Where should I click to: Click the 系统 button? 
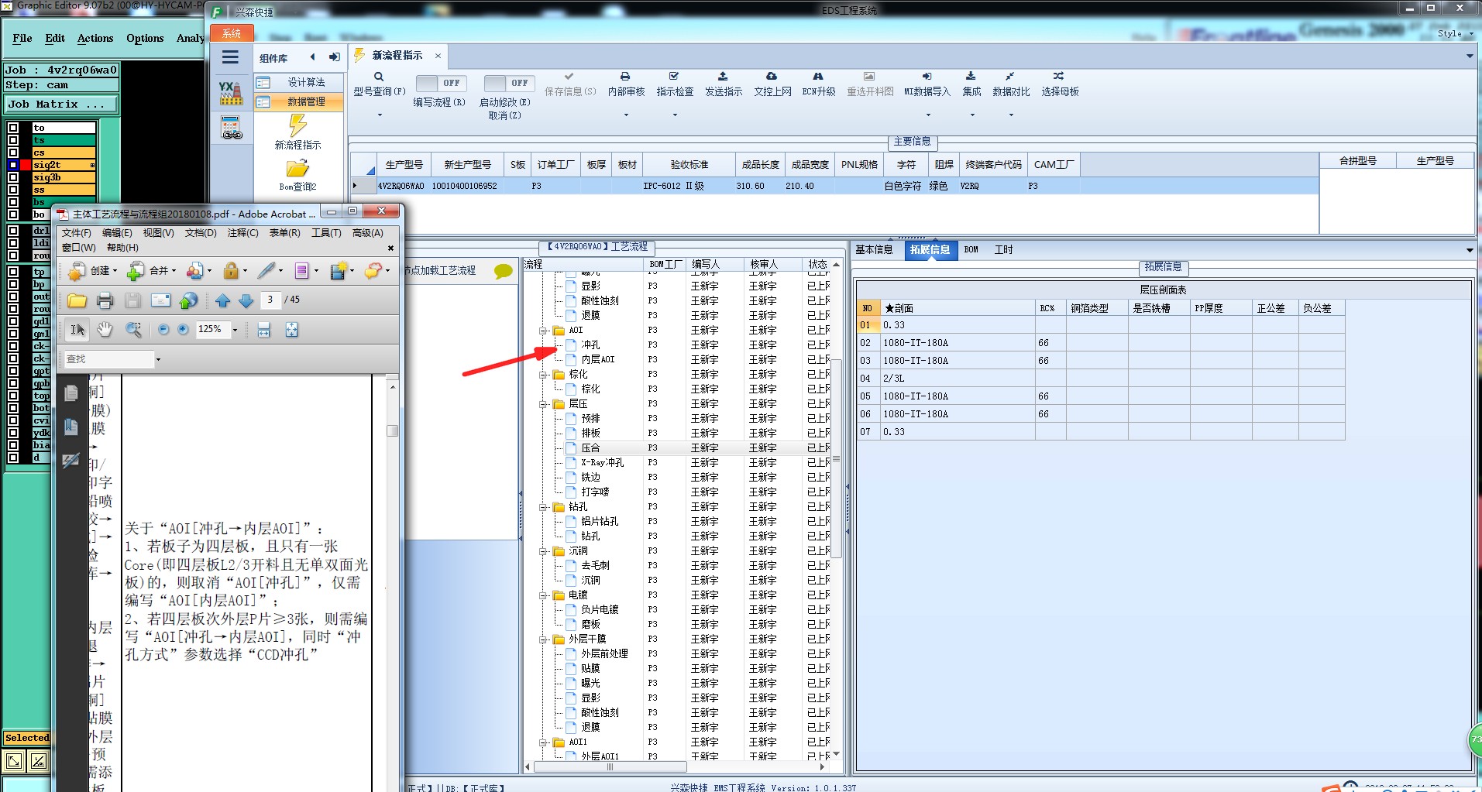(x=232, y=33)
